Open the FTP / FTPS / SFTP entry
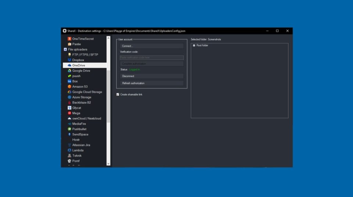 (x=85, y=55)
